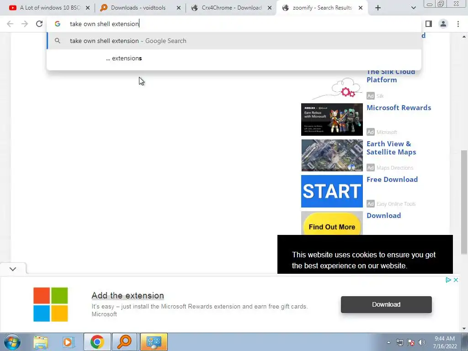468x351 pixels.
Task: Close the Crx4Chrome tab
Action: pyautogui.click(x=270, y=8)
